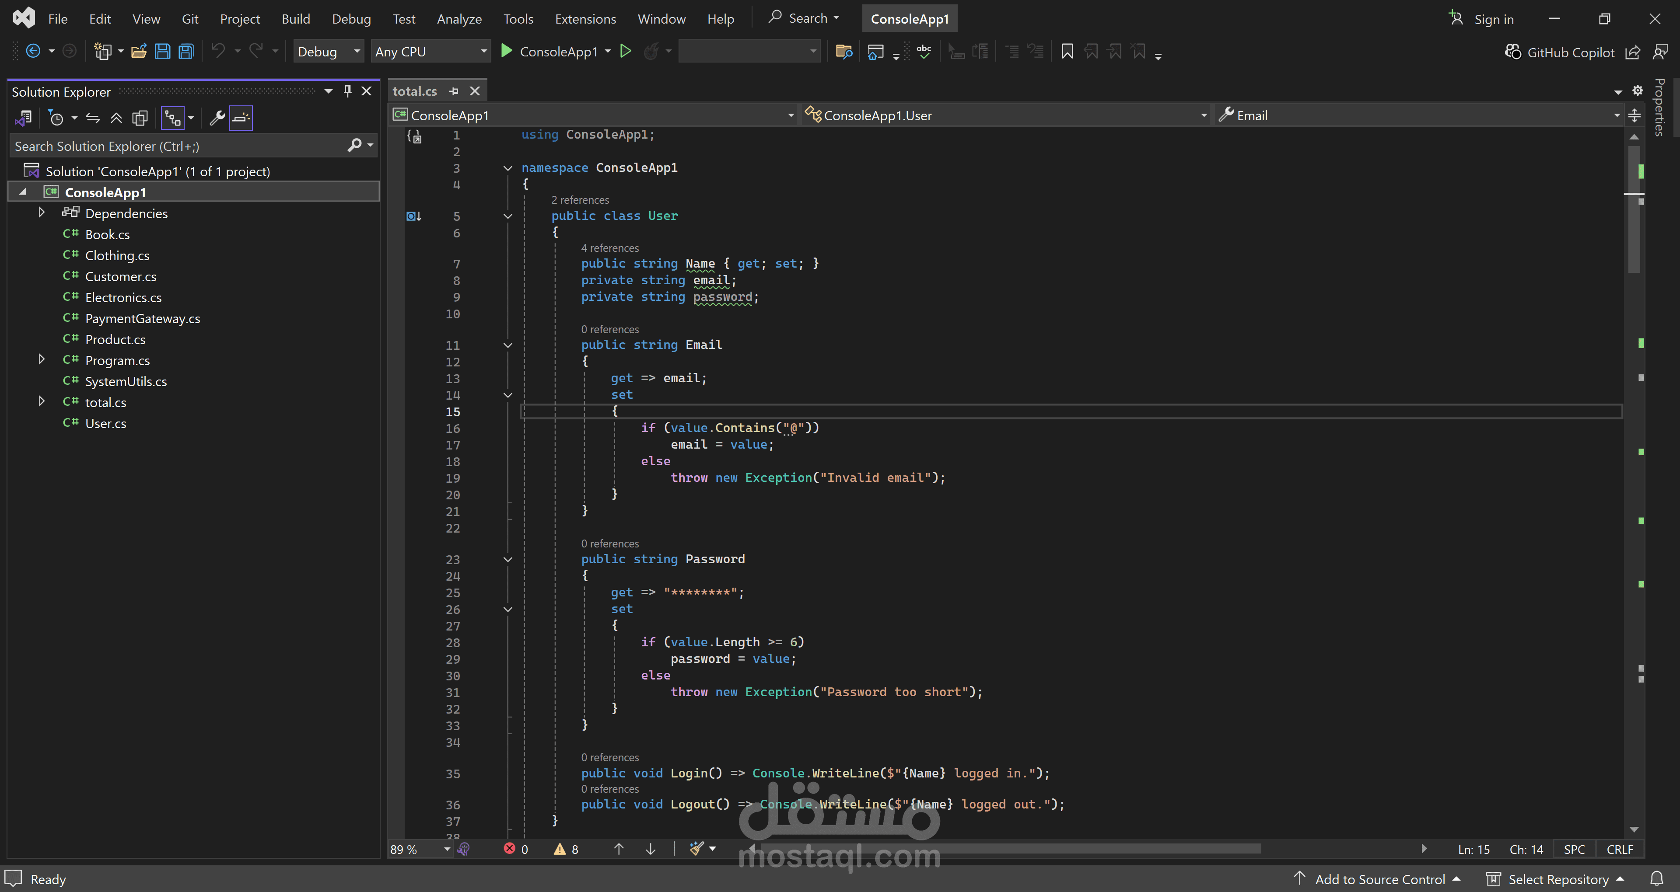
Task: Click the New Project toolbar icon
Action: pyautogui.click(x=102, y=51)
